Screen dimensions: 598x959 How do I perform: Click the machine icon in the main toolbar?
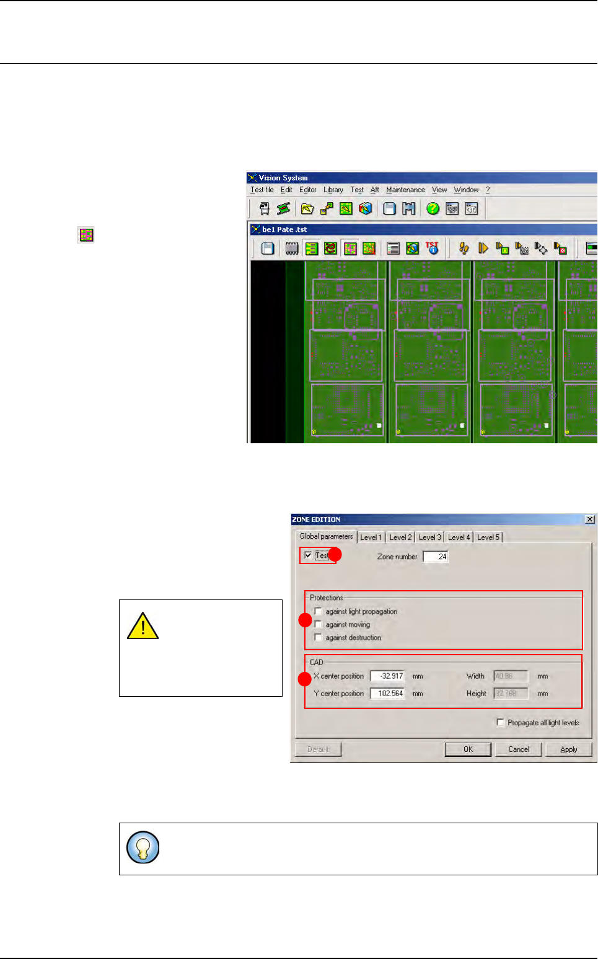point(265,209)
